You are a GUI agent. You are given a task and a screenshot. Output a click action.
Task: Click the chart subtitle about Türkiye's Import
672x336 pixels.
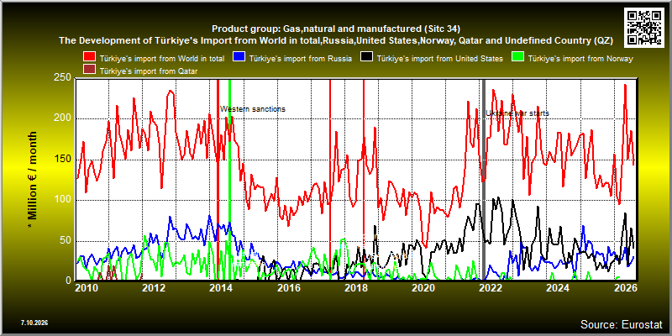(336, 41)
